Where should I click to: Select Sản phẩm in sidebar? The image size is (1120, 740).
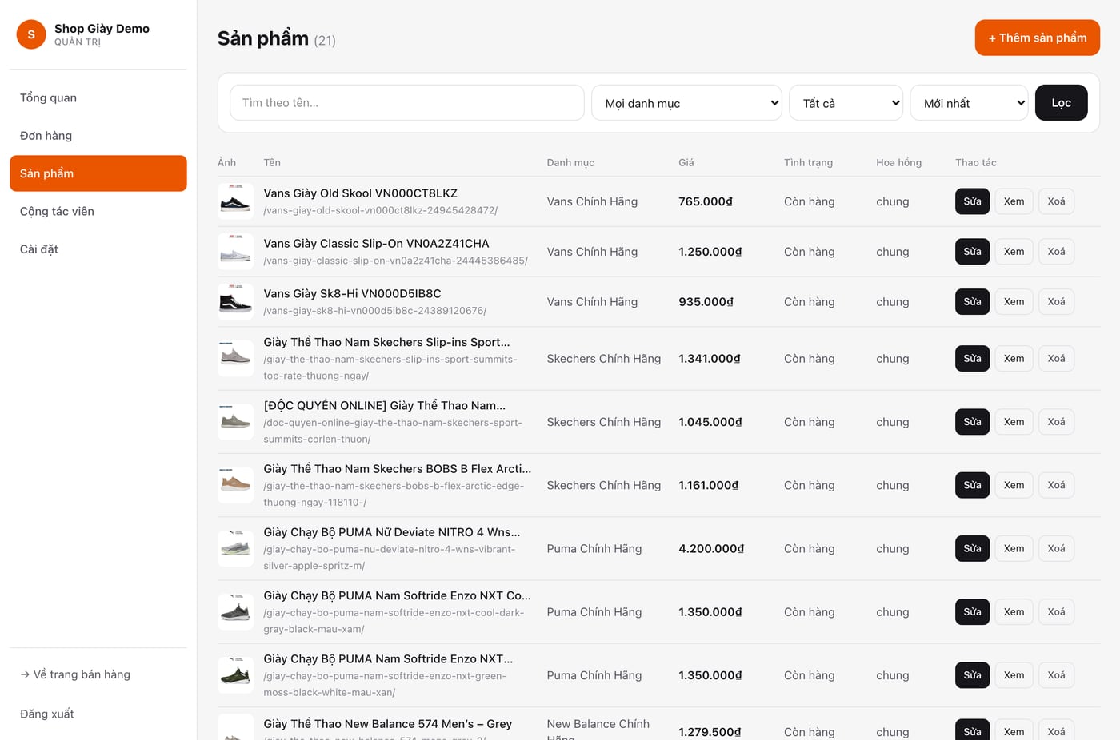click(x=98, y=173)
